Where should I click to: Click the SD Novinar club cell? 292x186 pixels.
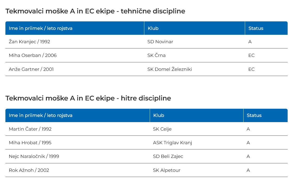click(160, 42)
